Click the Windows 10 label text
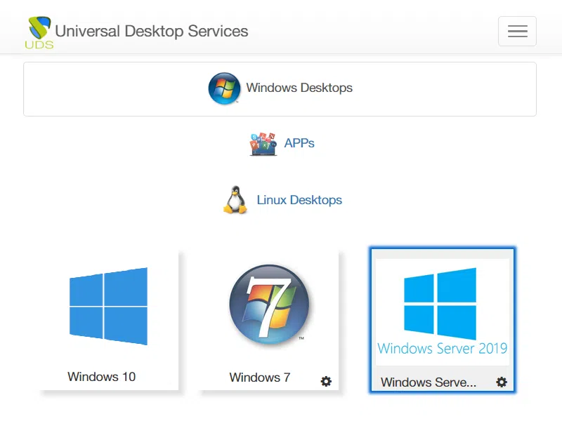 click(102, 377)
